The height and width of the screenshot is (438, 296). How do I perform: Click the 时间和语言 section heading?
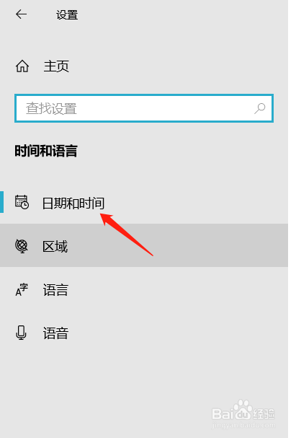pos(46,151)
